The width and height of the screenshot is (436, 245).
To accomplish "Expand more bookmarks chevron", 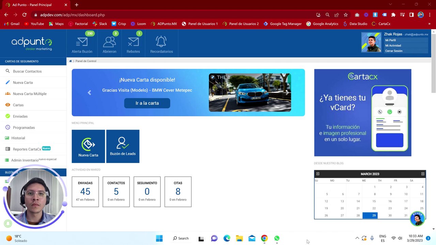I will pos(429,24).
